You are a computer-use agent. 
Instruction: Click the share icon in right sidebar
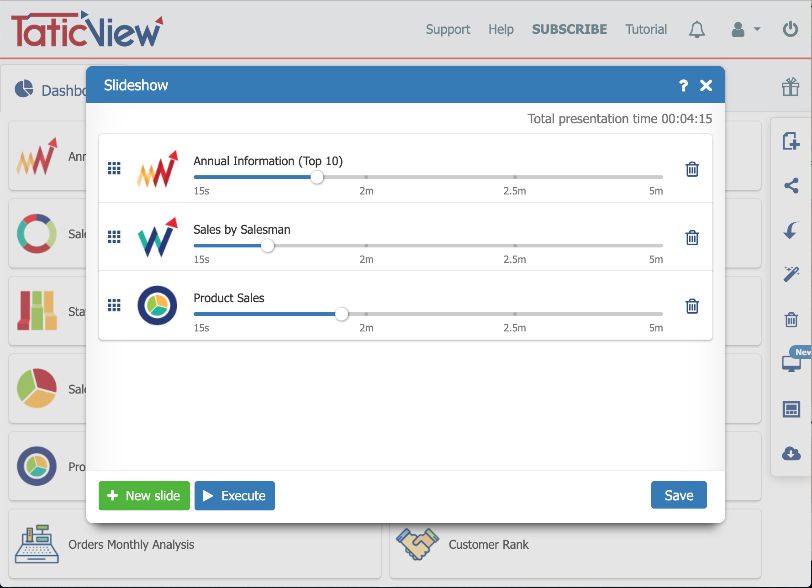(x=791, y=185)
